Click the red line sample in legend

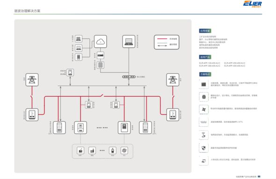pos(162,39)
